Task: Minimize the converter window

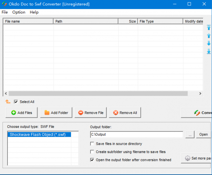Action: click(175, 4)
